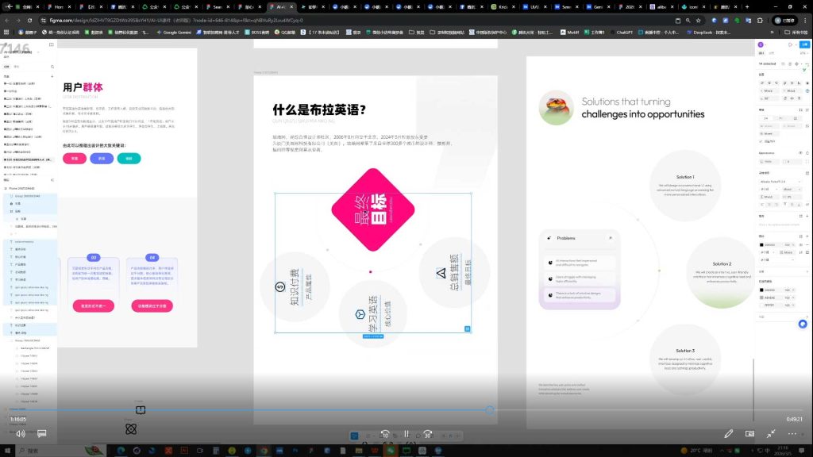Open Motiff bookmark
Viewport: 813px width, 457px height.
(x=569, y=32)
